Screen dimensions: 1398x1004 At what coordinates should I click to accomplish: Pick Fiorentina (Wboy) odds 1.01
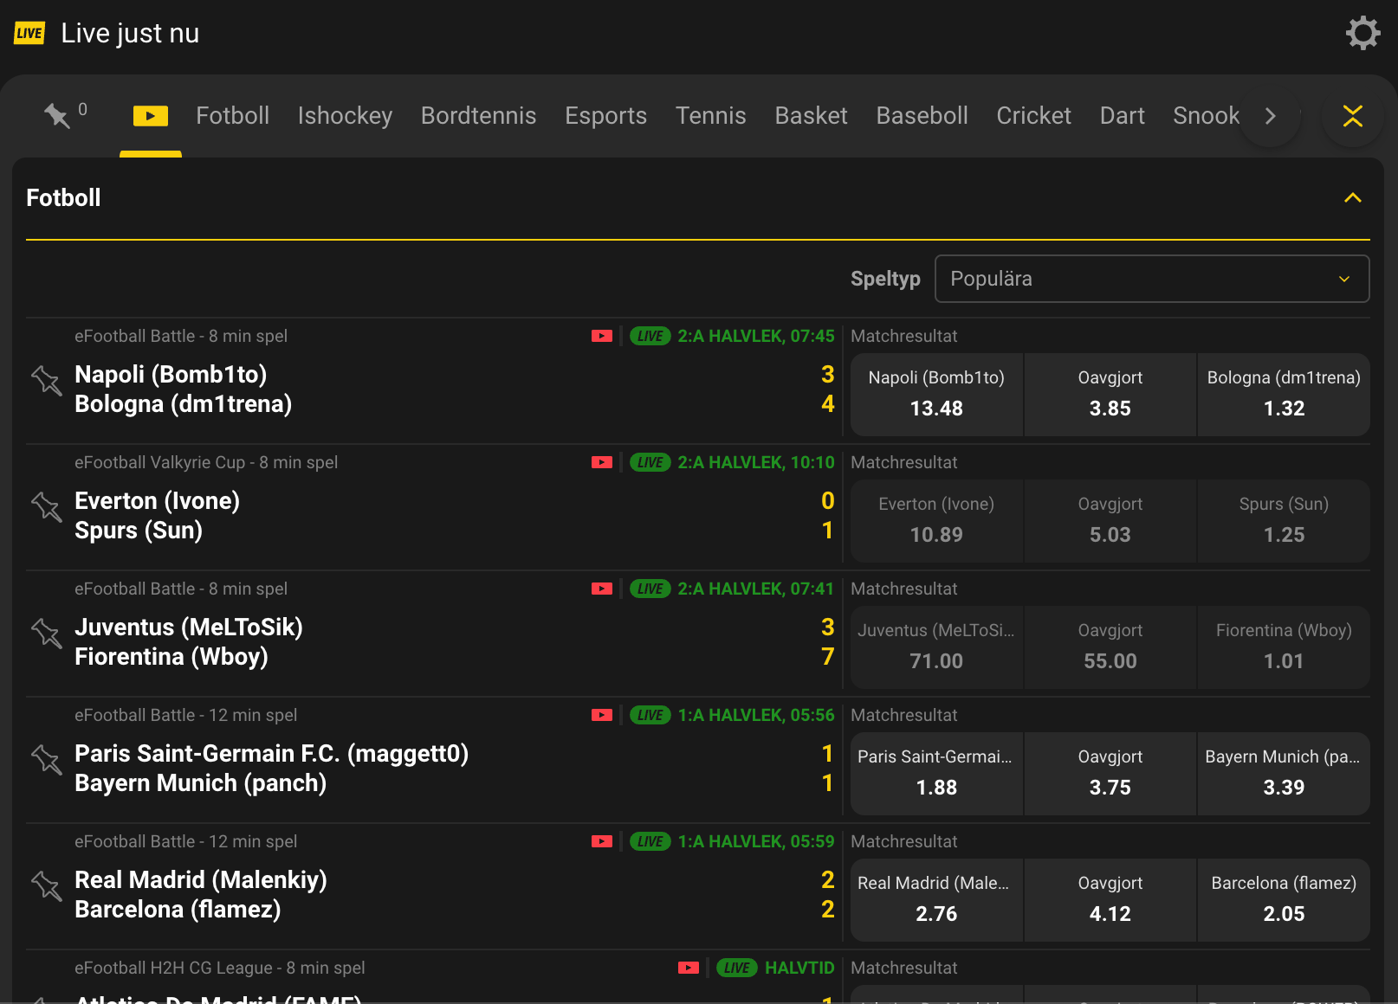pyautogui.click(x=1284, y=647)
